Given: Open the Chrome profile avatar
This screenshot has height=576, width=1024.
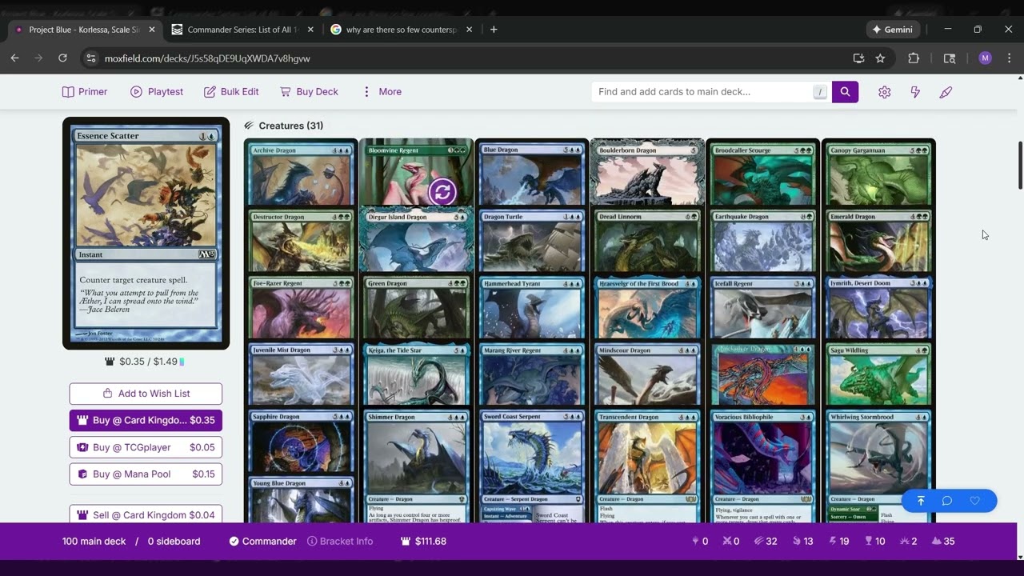Looking at the screenshot, I should click(985, 58).
